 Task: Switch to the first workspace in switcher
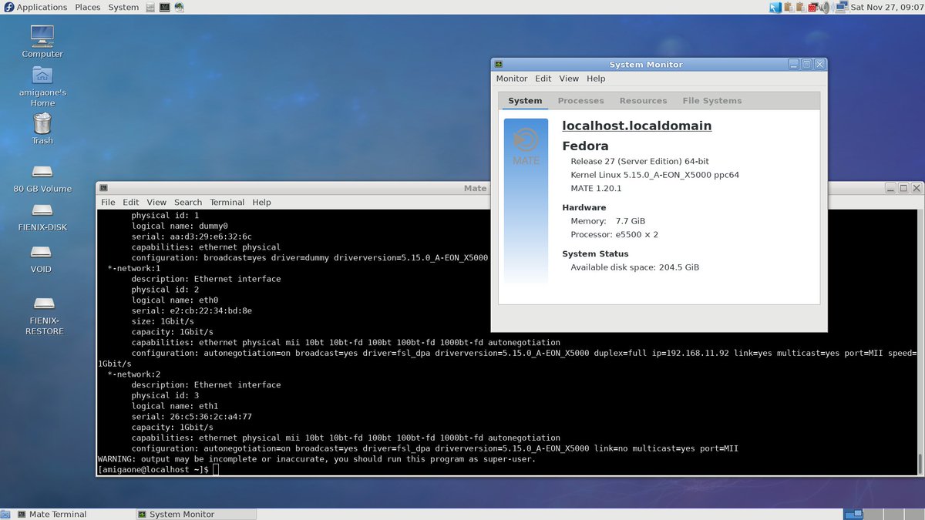[x=854, y=514]
